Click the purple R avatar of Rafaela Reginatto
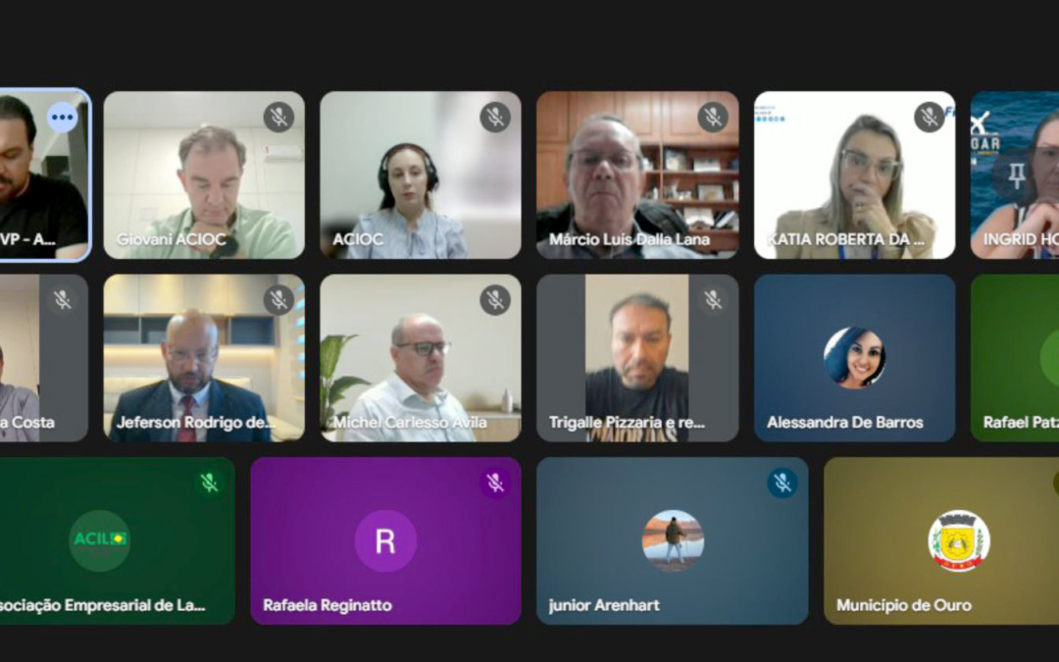Viewport: 1059px width, 662px height. 385,540
